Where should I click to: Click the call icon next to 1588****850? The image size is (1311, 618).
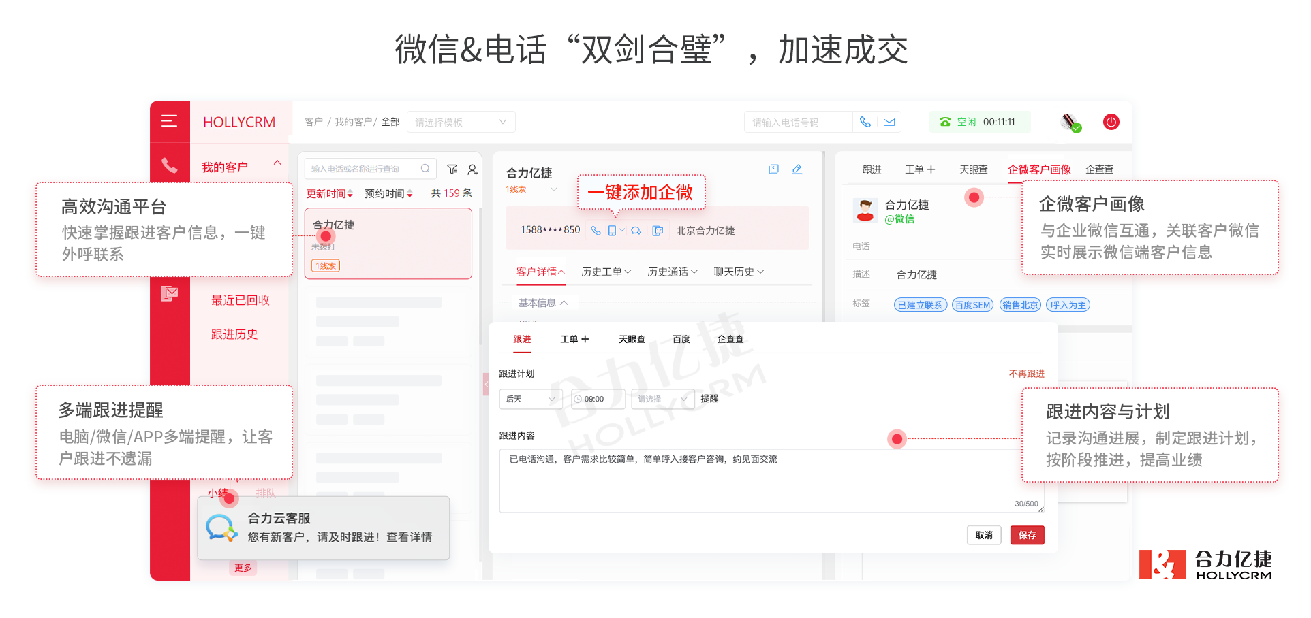[596, 231]
